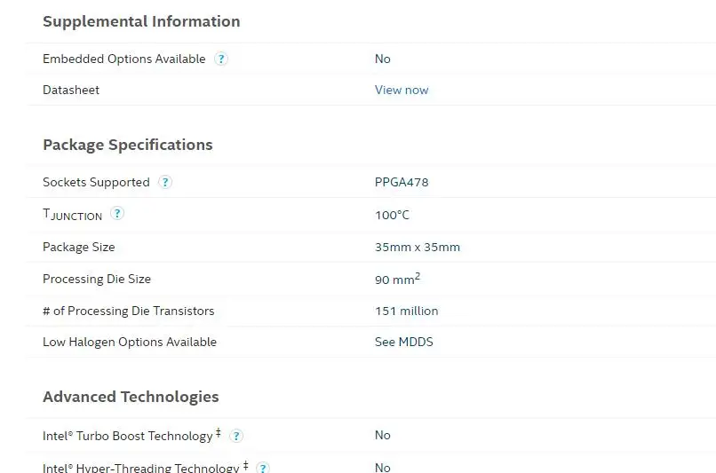Select the Low Halogen Options Available label
This screenshot has width=716, height=473.
pos(130,342)
